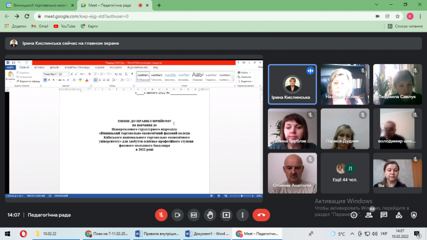Open Opera from taskbar
427x240 pixels.
(x=23, y=234)
